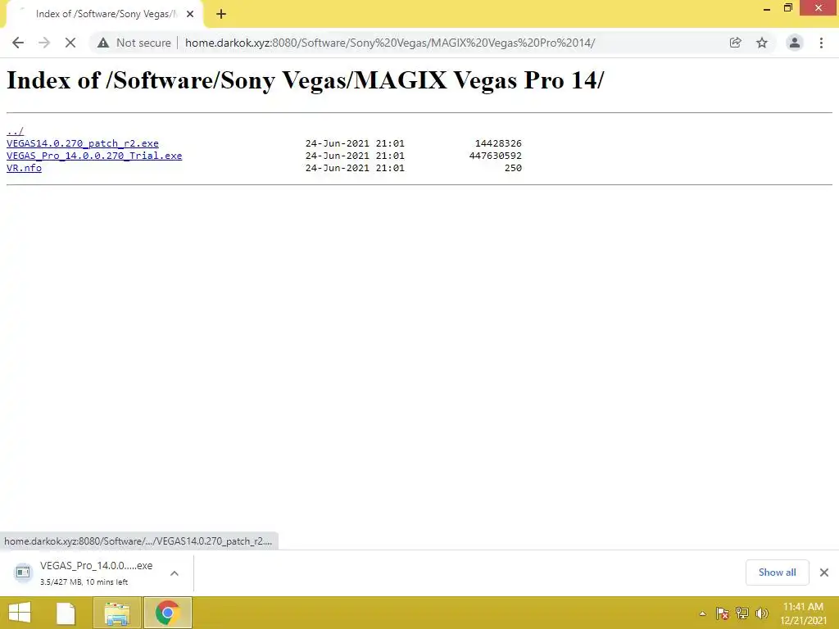Stop loading the page

click(70, 43)
